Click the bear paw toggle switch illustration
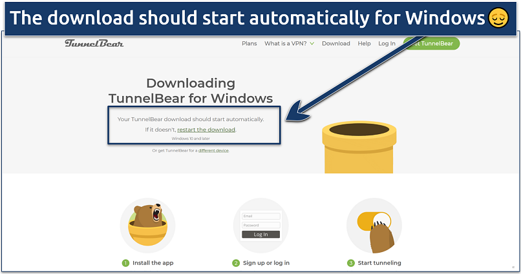This screenshot has width=521, height=274. (x=374, y=225)
